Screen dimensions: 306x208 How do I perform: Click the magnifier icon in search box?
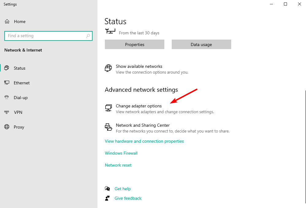[88, 36]
